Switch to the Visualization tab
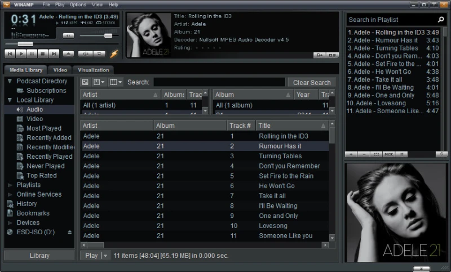 click(x=94, y=70)
